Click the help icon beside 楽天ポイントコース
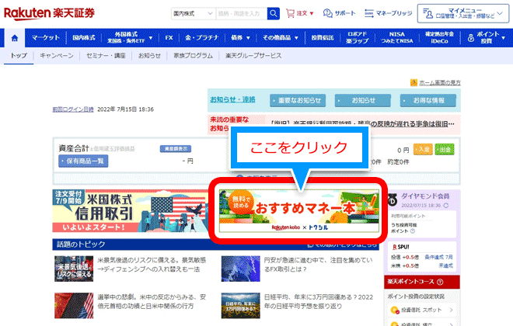 [x=440, y=282]
